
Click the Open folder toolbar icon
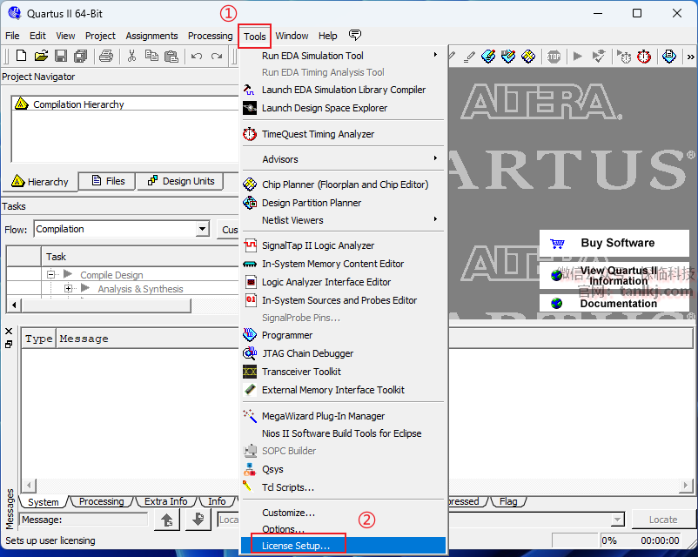pyautogui.click(x=40, y=57)
